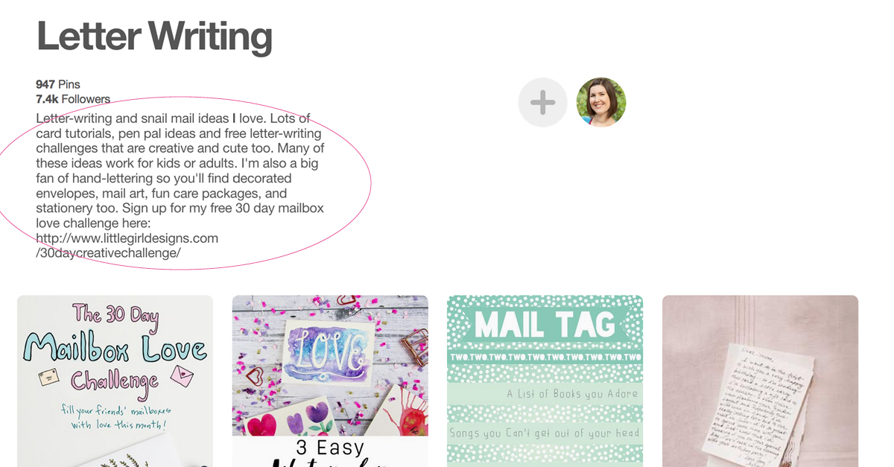Click the gray plus add-collaborator icon
This screenshot has width=894, height=467.
pyautogui.click(x=543, y=102)
